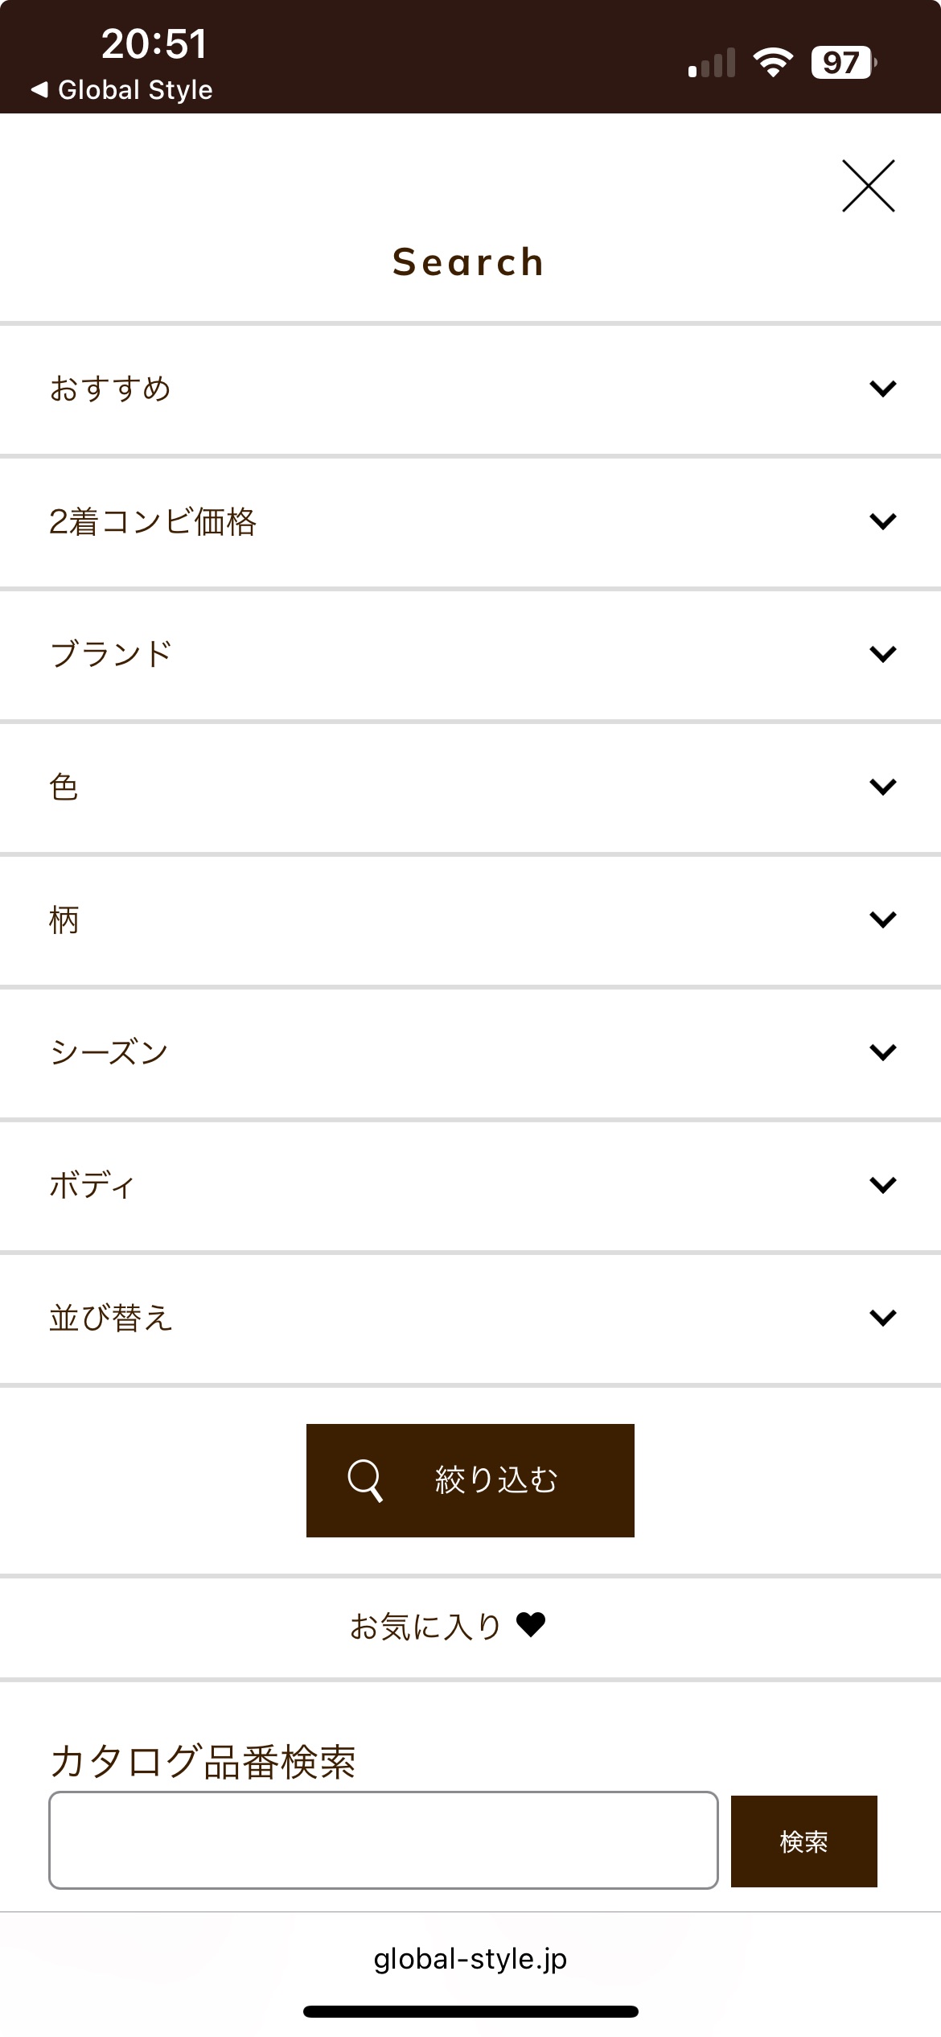Expand the 2着コンビ価格 chevron
941x2037 pixels.
coord(882,522)
